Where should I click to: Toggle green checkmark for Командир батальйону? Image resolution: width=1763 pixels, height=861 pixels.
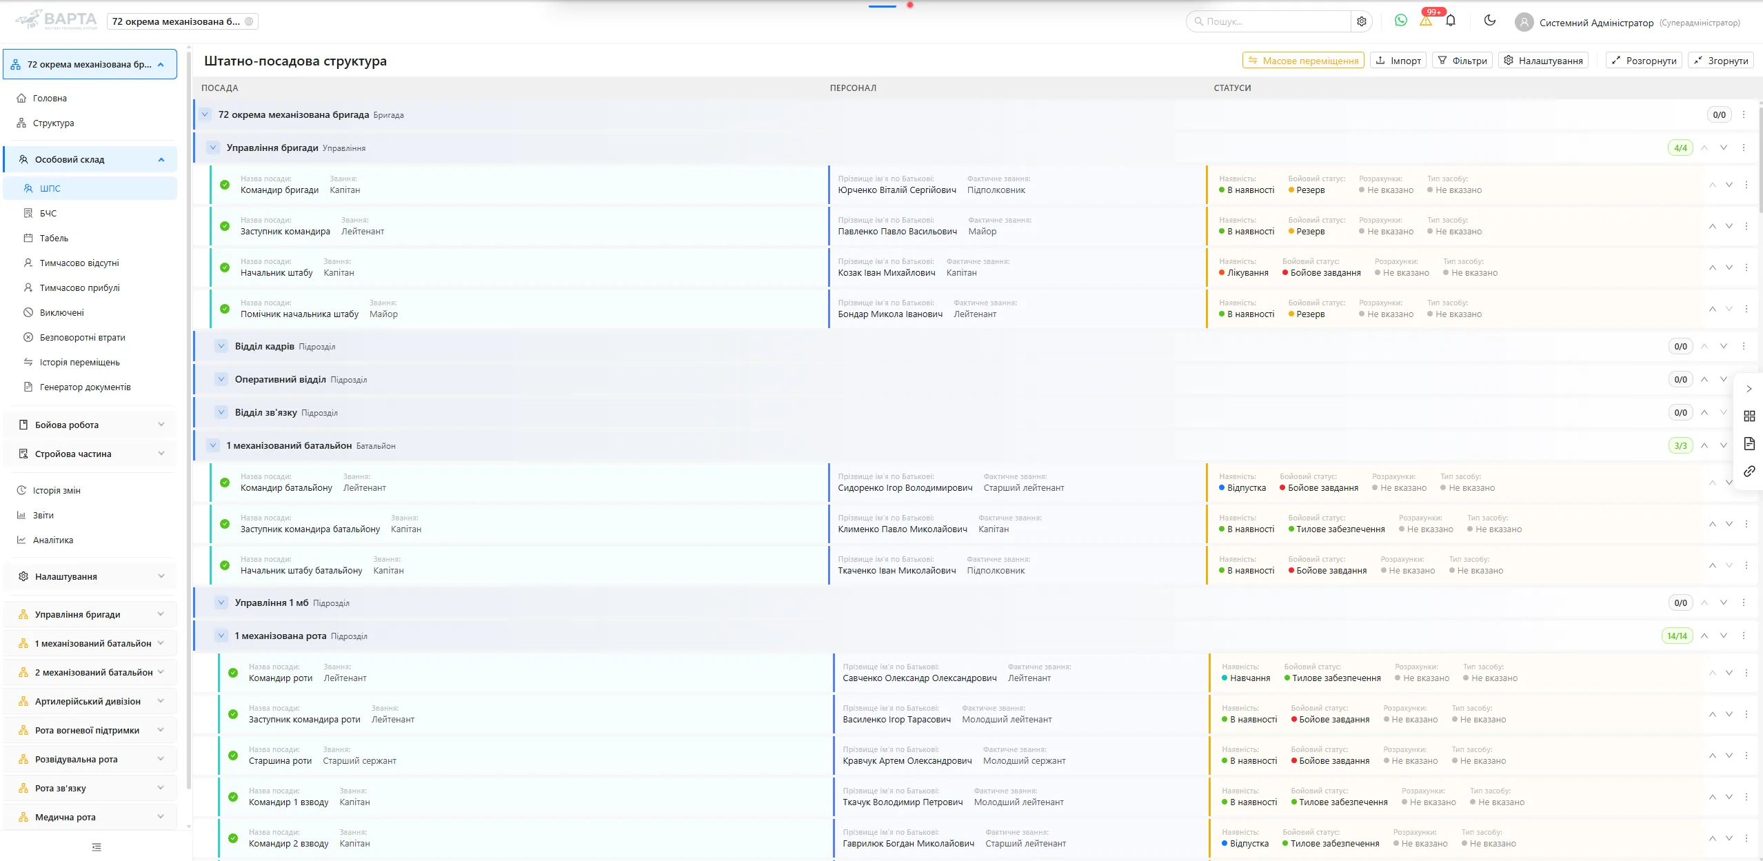point(225,483)
